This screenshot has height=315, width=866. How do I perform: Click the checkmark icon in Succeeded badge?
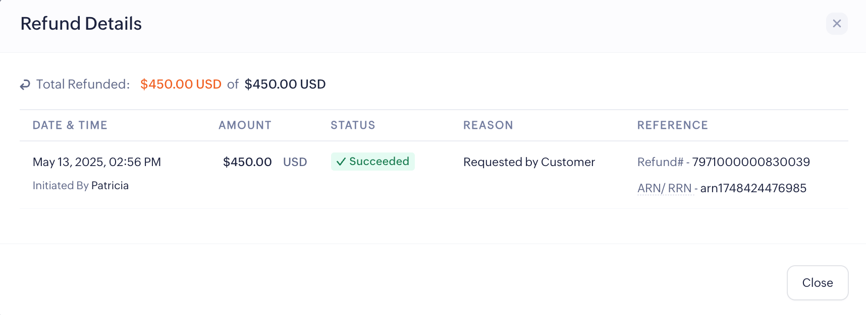pyautogui.click(x=341, y=162)
